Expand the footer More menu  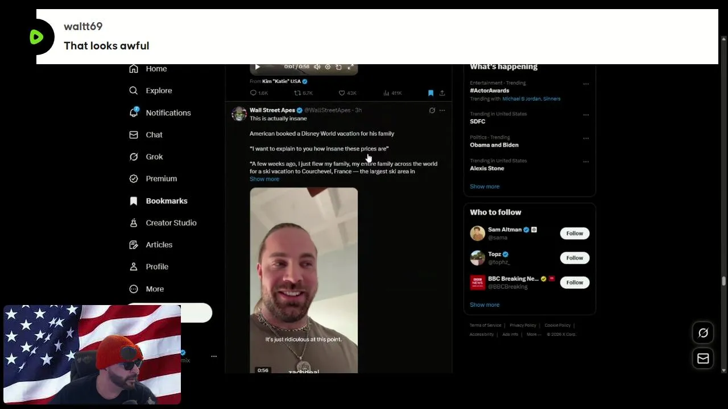click(534, 335)
